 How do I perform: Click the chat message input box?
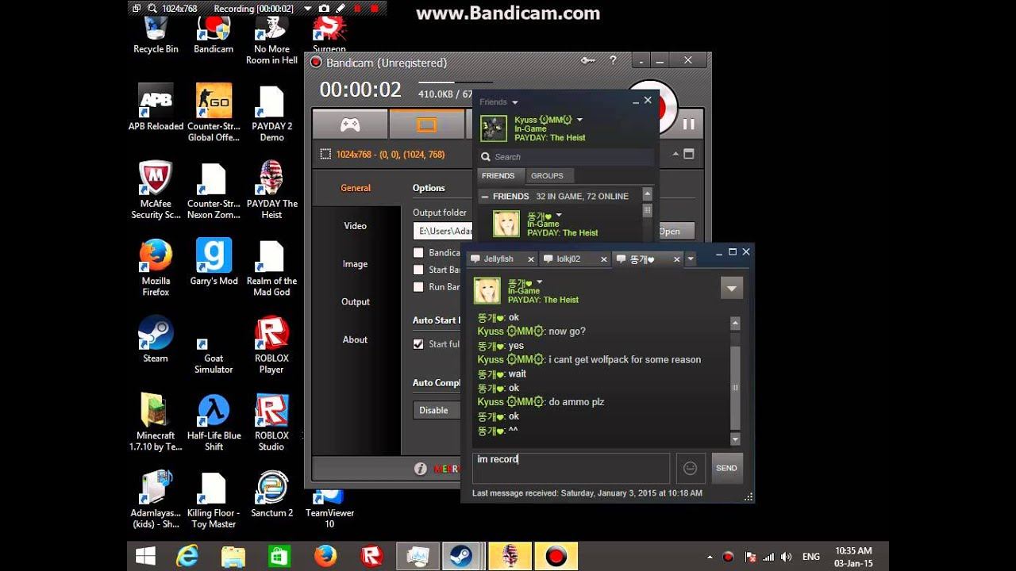click(x=571, y=468)
